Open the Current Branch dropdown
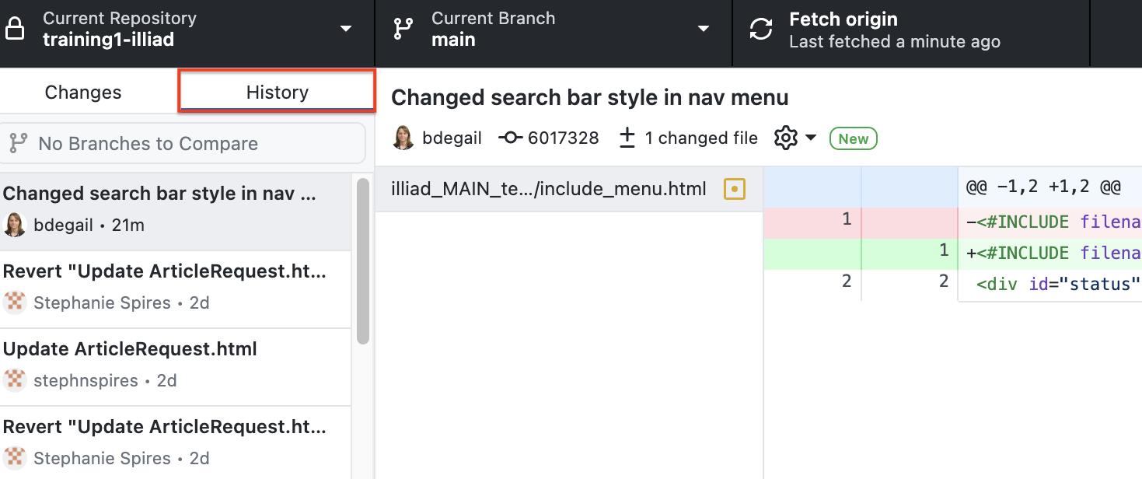 704,28
